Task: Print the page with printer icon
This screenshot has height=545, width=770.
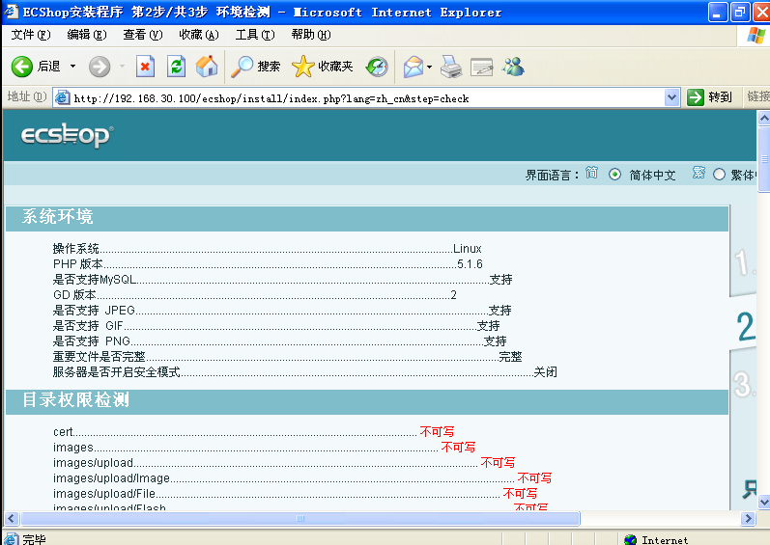Action: (451, 67)
